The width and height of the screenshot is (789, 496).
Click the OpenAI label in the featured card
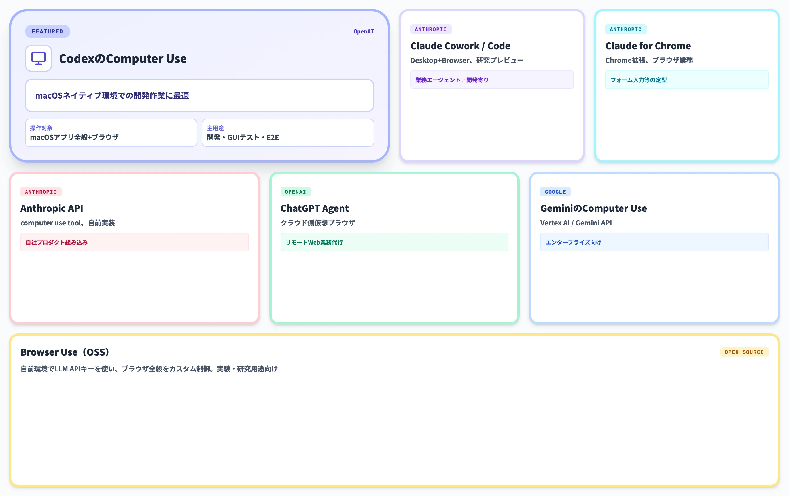363,31
